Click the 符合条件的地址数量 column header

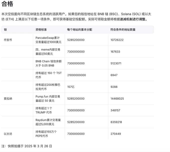(123, 30)
